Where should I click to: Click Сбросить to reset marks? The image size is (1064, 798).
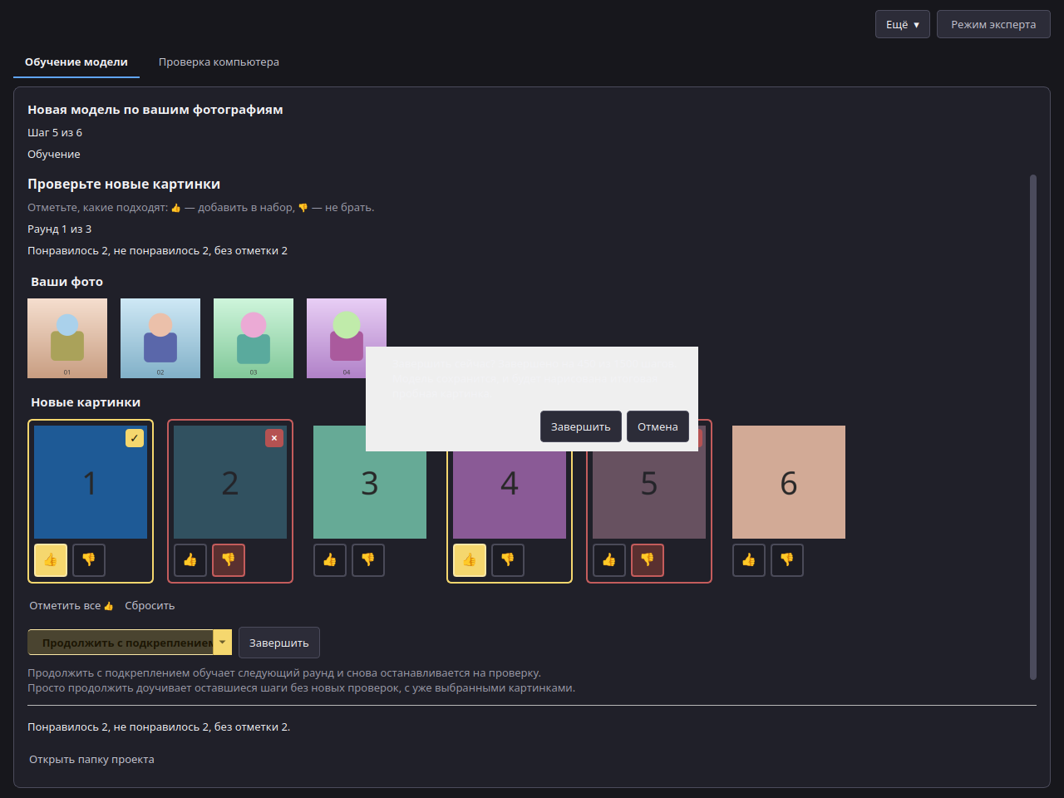[x=150, y=606]
